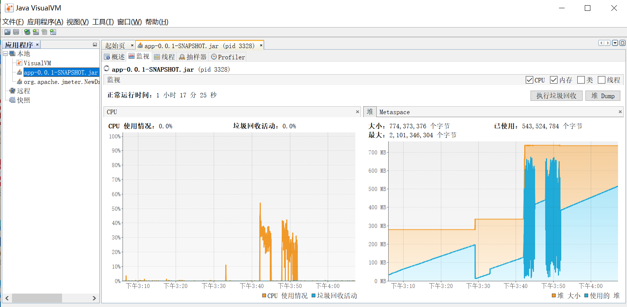Open the 帮助 menu
This screenshot has height=307, width=627.
[x=157, y=22]
